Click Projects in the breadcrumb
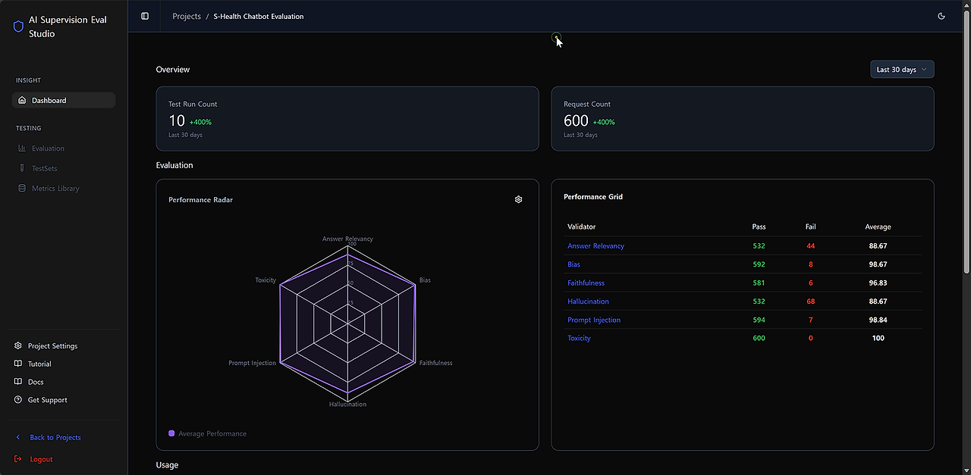 pyautogui.click(x=187, y=16)
